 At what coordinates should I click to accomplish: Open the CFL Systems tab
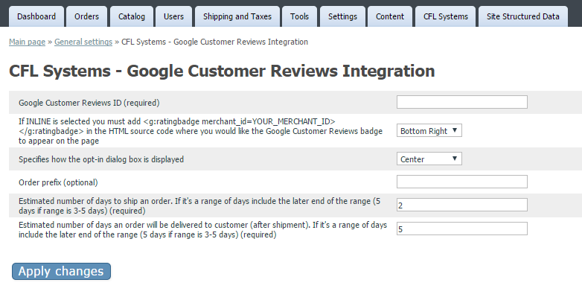click(445, 16)
